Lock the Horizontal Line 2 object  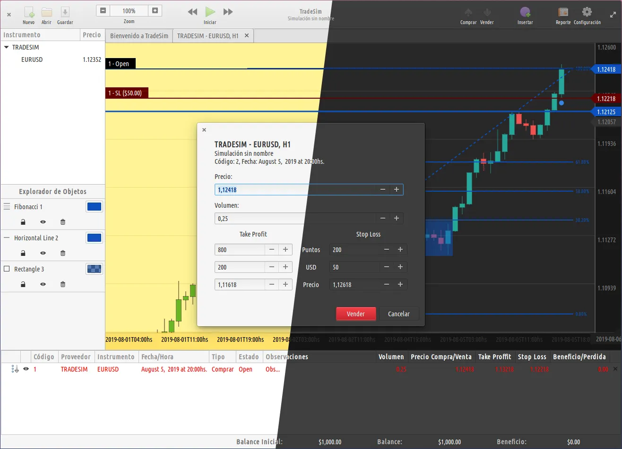23,253
